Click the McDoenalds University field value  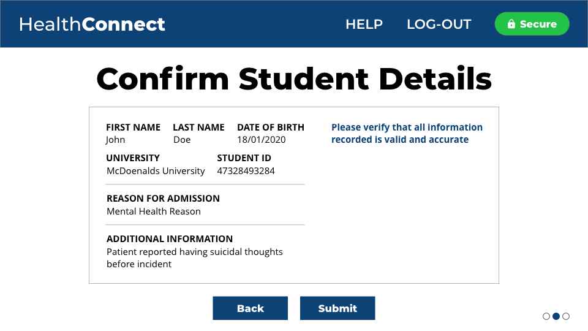(x=156, y=171)
